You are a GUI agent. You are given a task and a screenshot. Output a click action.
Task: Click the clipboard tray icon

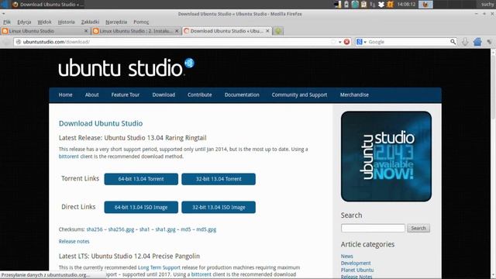(x=363, y=5)
